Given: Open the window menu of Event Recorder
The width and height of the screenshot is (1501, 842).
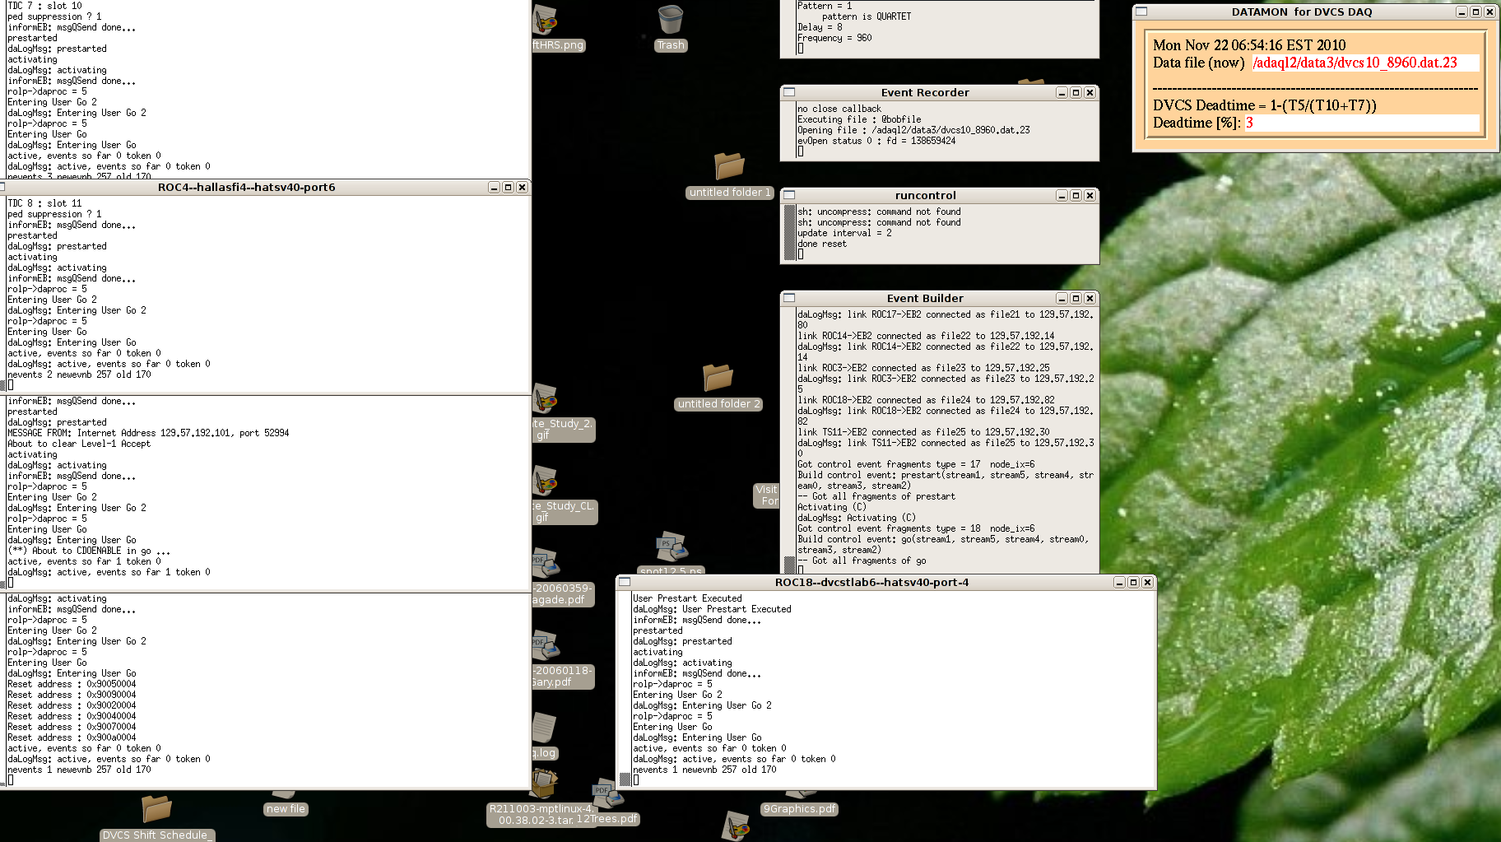Looking at the screenshot, I should tap(789, 92).
